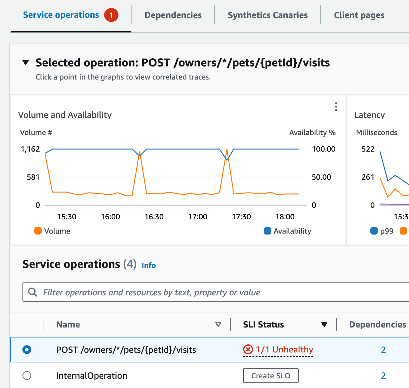Click the p99 legend marker under Latency
The height and width of the screenshot is (388, 409).
374,231
